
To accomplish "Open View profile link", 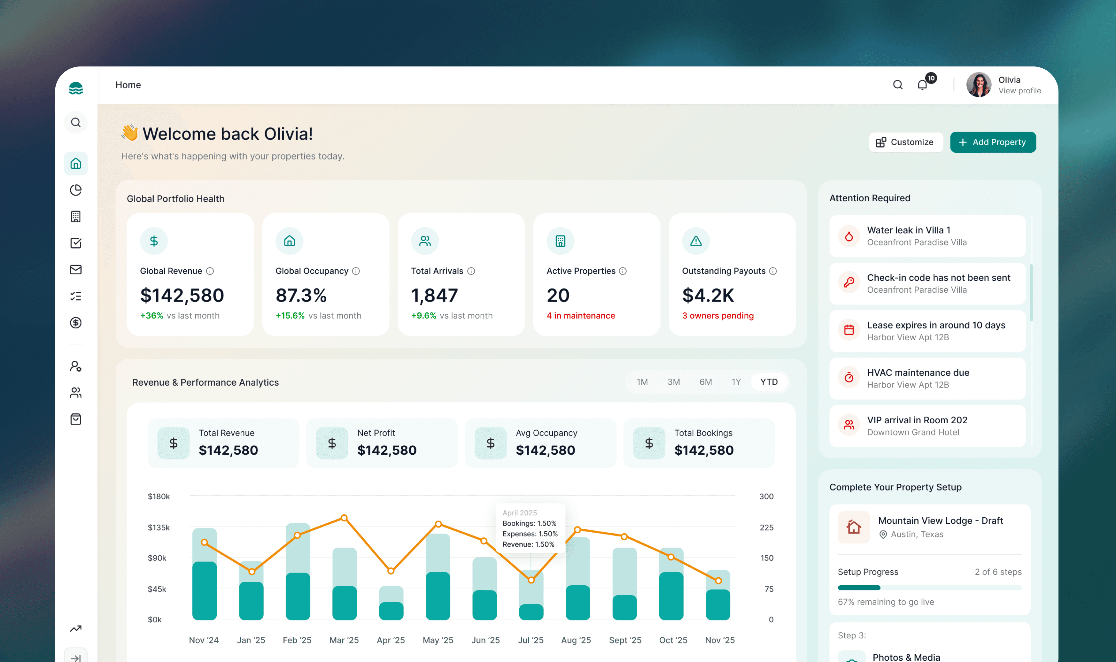I will [x=1019, y=91].
